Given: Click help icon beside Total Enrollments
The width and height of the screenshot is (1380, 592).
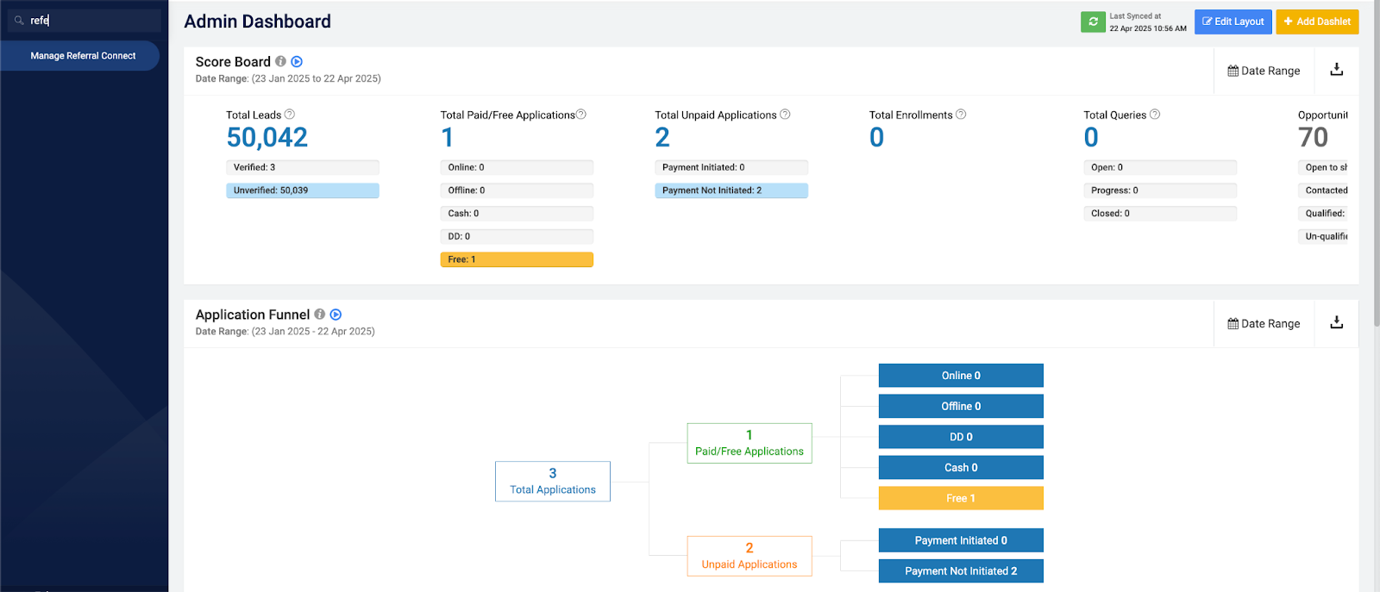Looking at the screenshot, I should click(961, 115).
